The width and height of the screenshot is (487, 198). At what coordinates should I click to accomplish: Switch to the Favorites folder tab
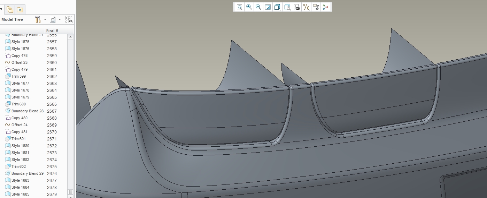pyautogui.click(x=20, y=9)
